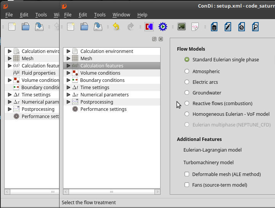
Task: Undo with the yellow arrow icon
Action: click(116, 27)
